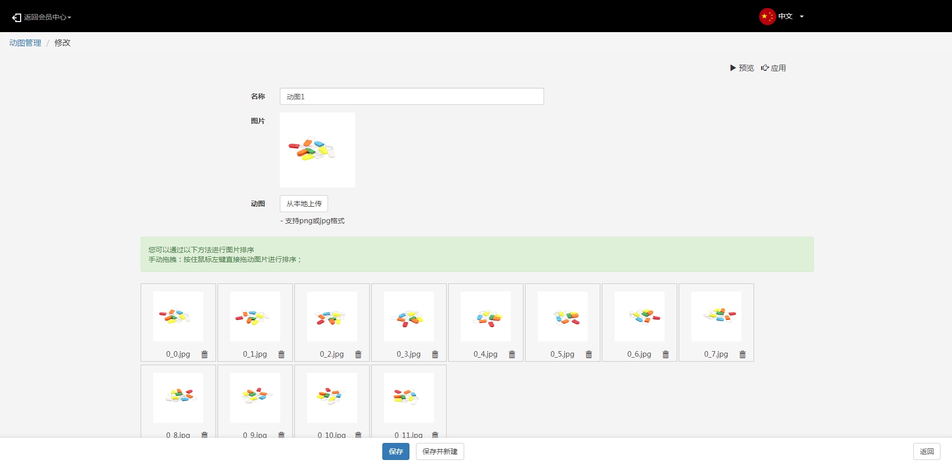Click trash icon beside 0_7.jpg
Viewport: 952px width, 462px height.
click(743, 355)
